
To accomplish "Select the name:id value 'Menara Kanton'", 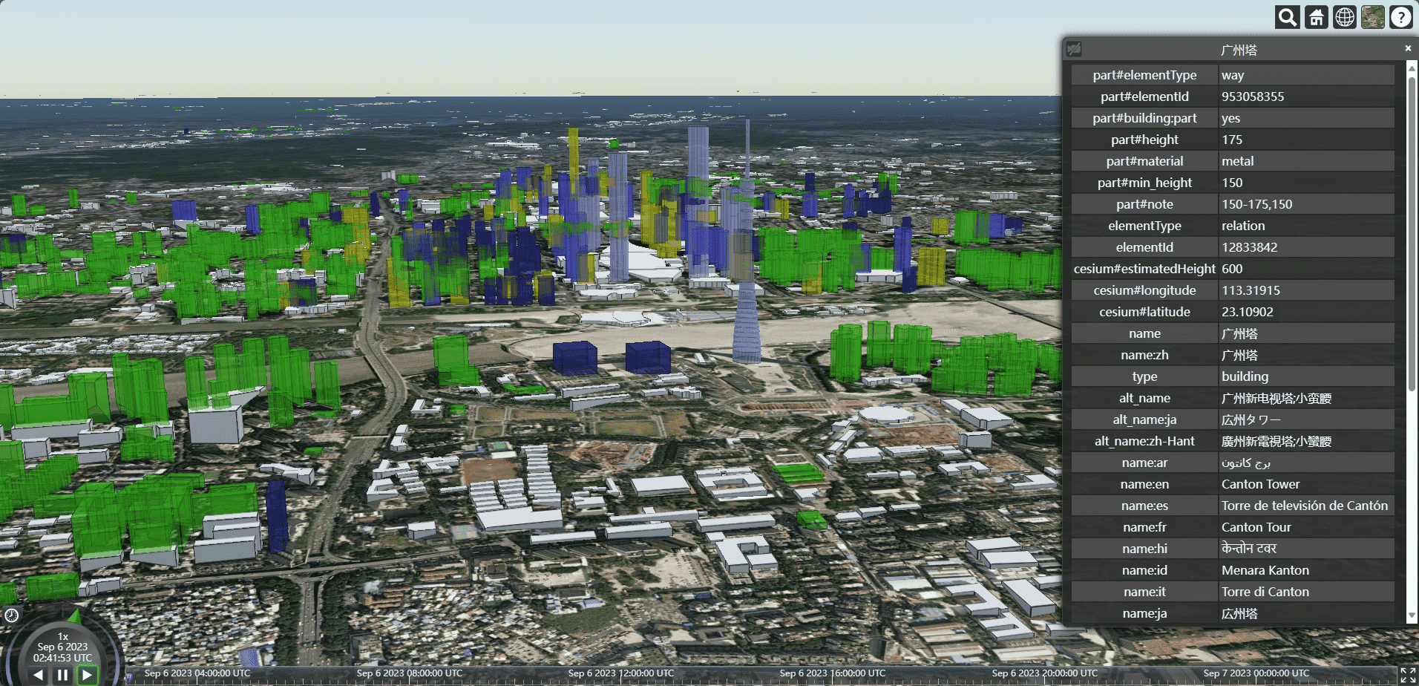I will tap(1265, 570).
